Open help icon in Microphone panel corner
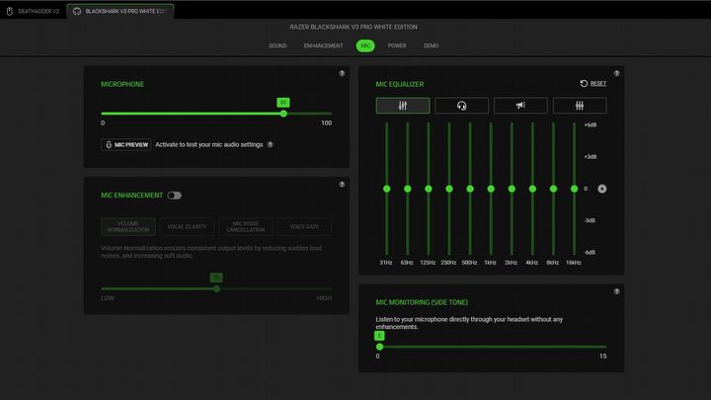The image size is (711, 400). point(342,73)
